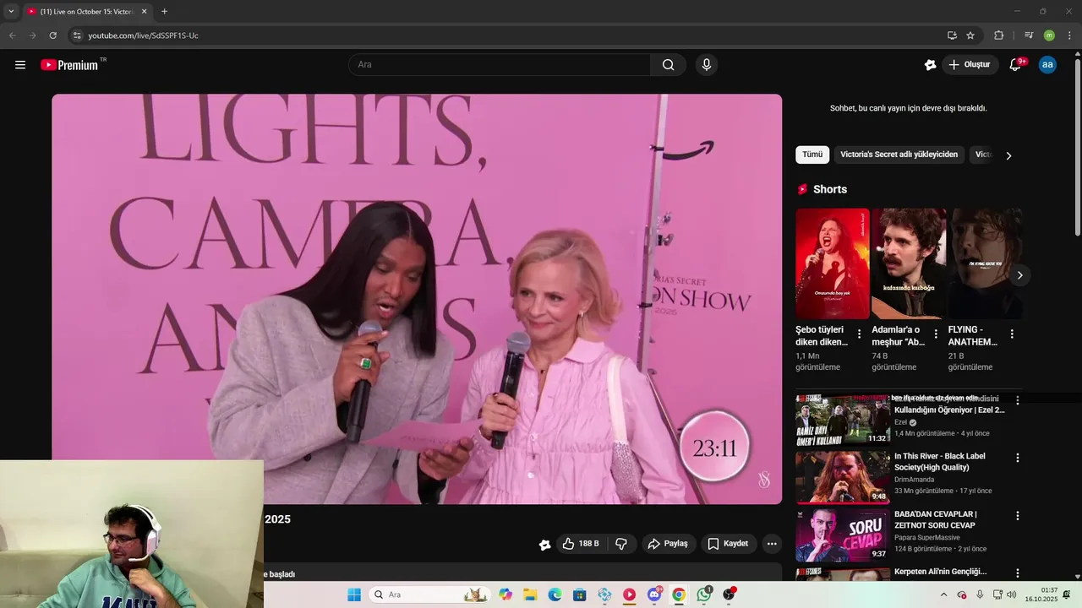Dislike the video
The image size is (1082, 608).
(x=621, y=544)
